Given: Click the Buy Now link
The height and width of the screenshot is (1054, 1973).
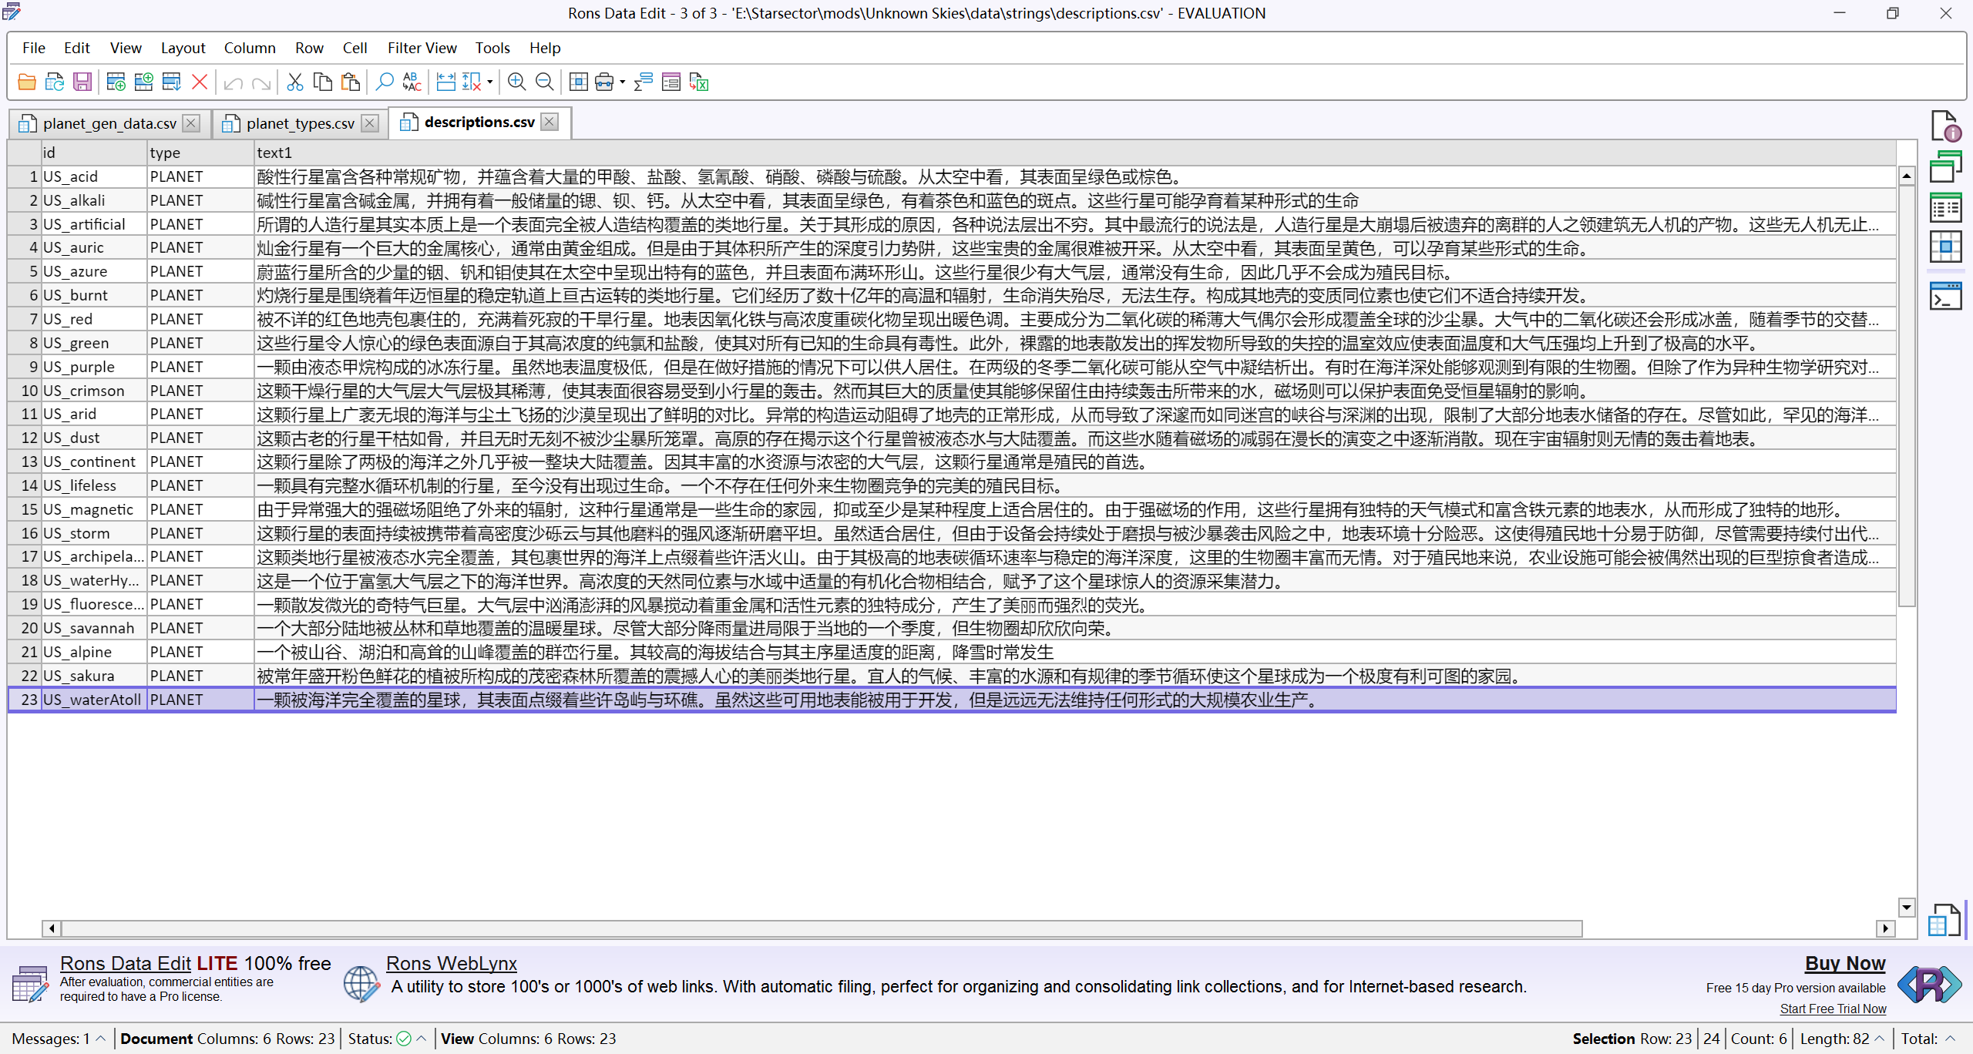Looking at the screenshot, I should [x=1844, y=963].
